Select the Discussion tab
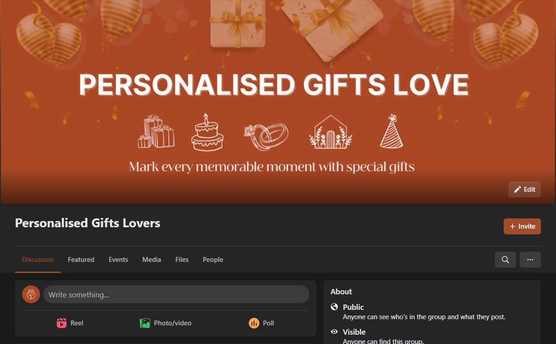 38,260
